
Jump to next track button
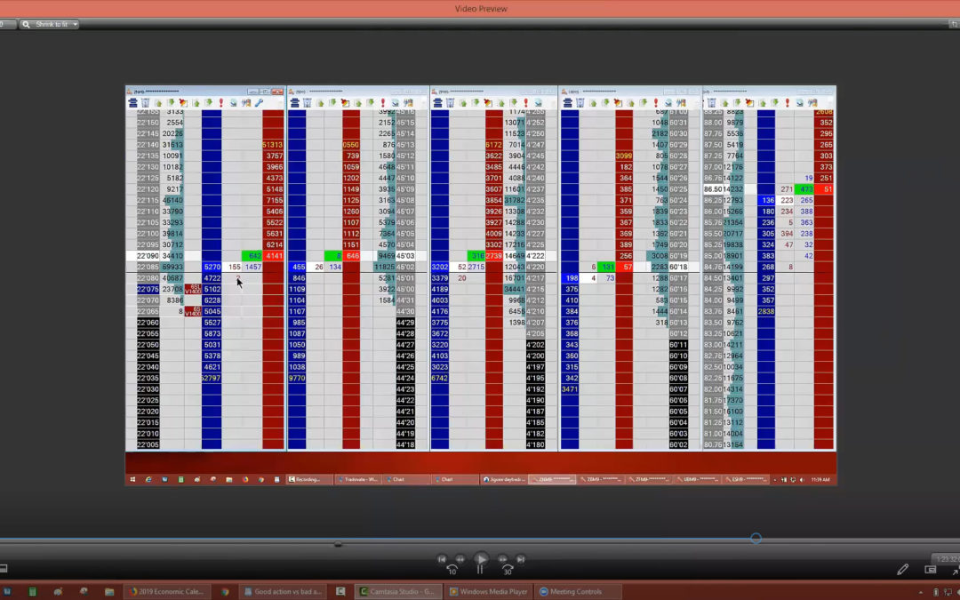point(520,559)
